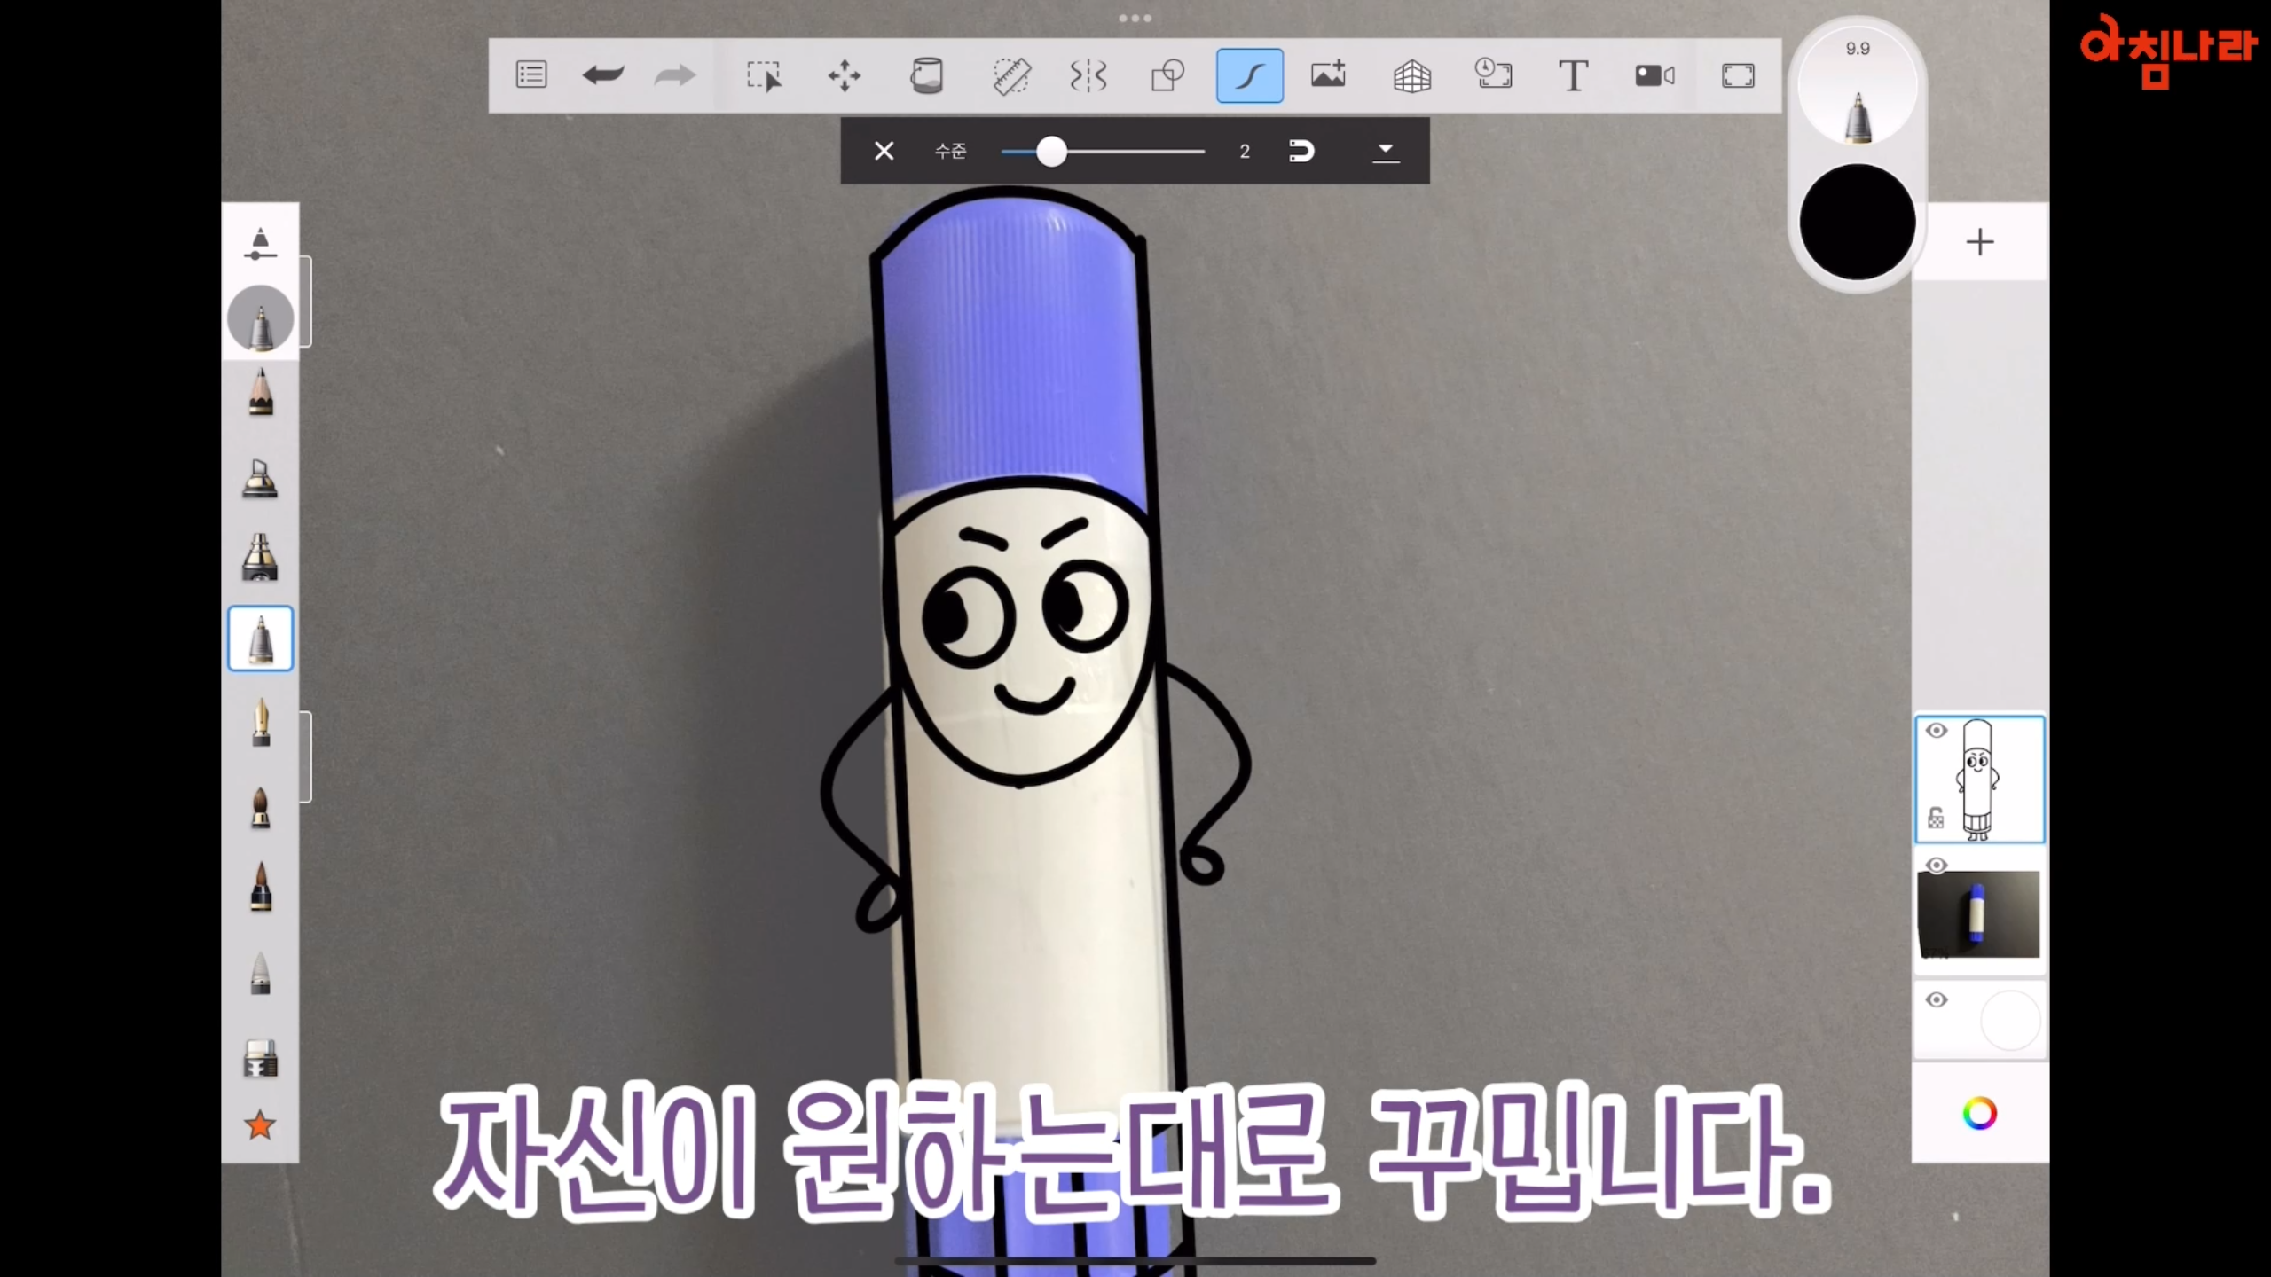Toggle the magnet snap option in stroke bar
Viewport: 2271px width, 1277px height.
1303,152
